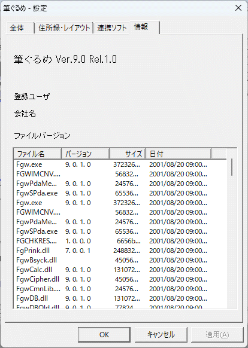Screen dimensions: 248x348
Task: Select the FgwCmnLib file row
Action: pyautogui.click(x=120, y=289)
